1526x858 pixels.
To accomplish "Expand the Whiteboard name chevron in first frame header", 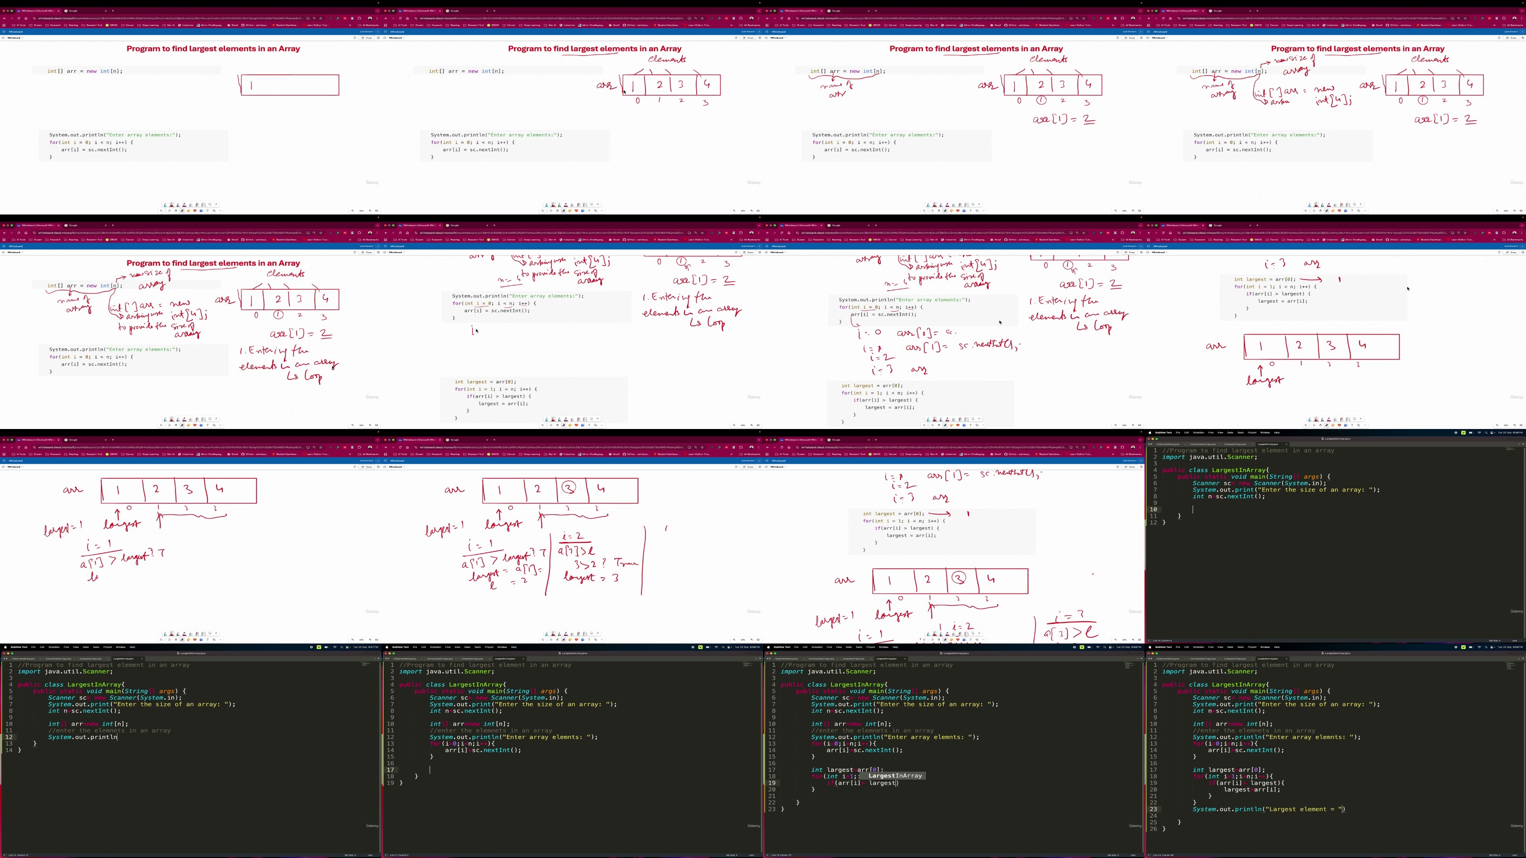I will click(22, 38).
